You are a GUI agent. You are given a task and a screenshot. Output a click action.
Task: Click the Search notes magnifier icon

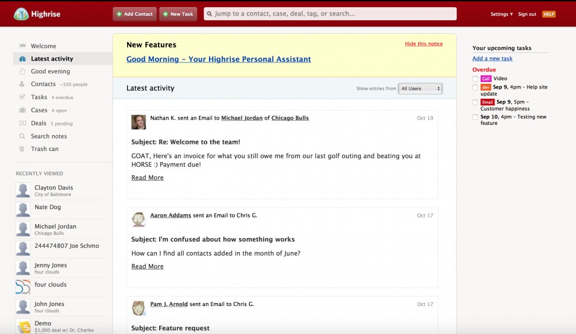[x=22, y=136]
